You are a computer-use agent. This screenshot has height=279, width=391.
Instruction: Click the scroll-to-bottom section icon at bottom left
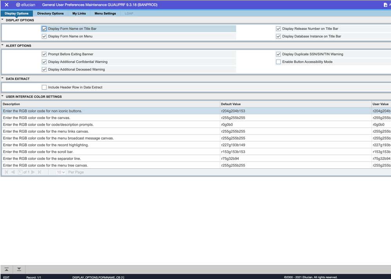tap(18, 269)
